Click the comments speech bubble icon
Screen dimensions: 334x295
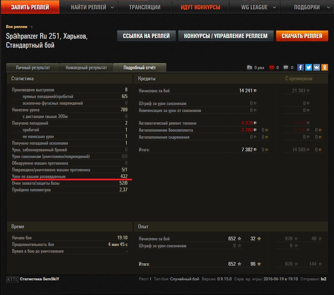coord(286,68)
